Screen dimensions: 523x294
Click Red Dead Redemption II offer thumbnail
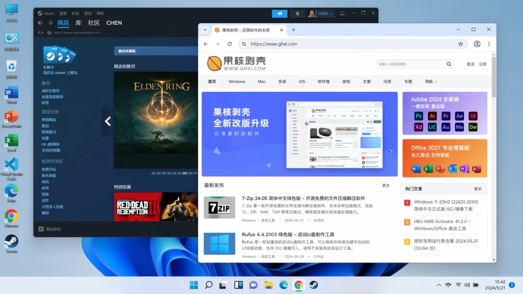click(x=156, y=207)
